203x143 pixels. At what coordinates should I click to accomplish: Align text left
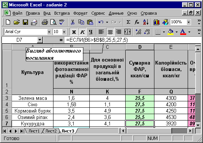[101, 32]
